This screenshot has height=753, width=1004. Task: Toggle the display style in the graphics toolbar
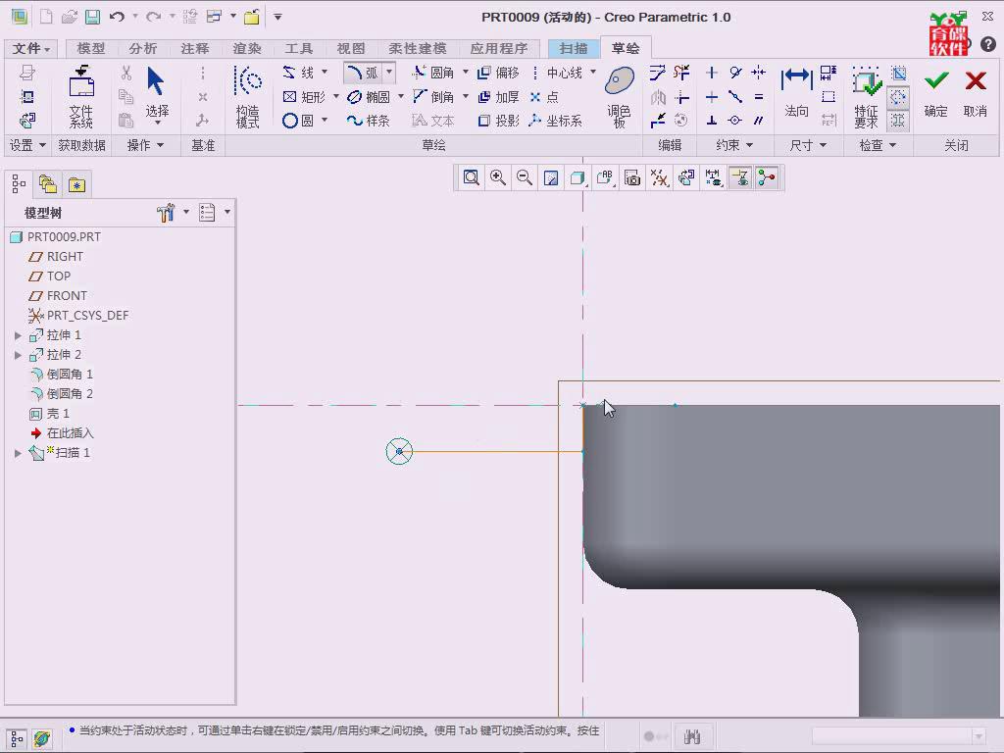click(x=577, y=177)
